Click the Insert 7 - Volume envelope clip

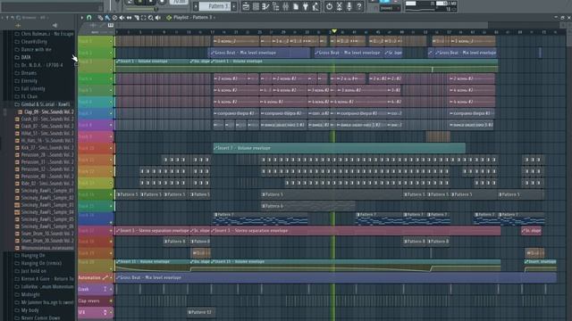pyautogui.click(x=340, y=148)
